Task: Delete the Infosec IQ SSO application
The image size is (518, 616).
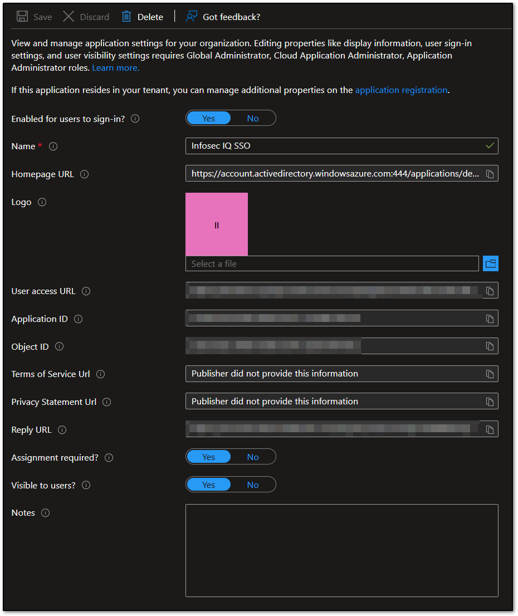Action: click(142, 17)
